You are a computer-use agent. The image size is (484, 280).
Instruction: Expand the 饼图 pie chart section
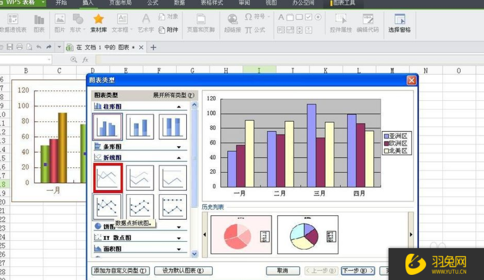[179, 227]
